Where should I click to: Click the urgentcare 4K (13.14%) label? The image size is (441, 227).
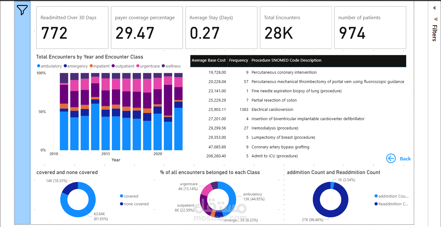188,186
